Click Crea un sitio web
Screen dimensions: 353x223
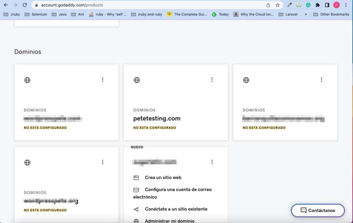(x=163, y=178)
